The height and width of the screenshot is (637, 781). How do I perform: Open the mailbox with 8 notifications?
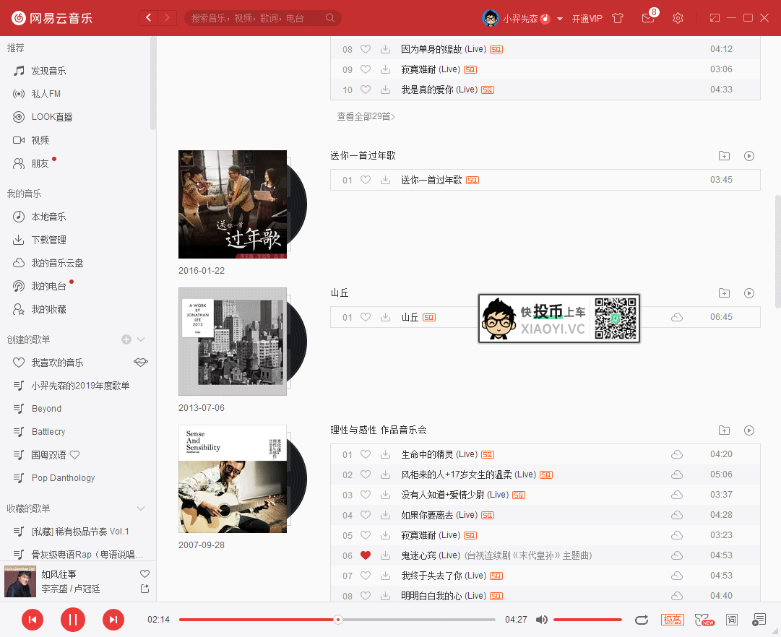[648, 17]
